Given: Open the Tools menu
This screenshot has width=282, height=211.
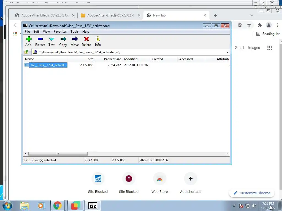Looking at the screenshot, I should (74, 32).
